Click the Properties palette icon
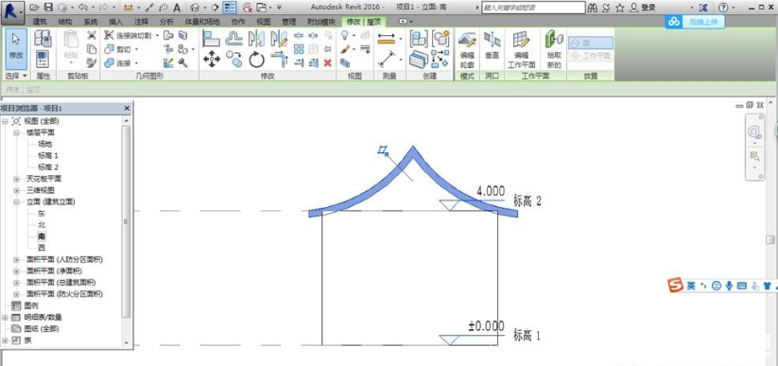Image resolution: width=778 pixels, height=366 pixels. click(43, 59)
